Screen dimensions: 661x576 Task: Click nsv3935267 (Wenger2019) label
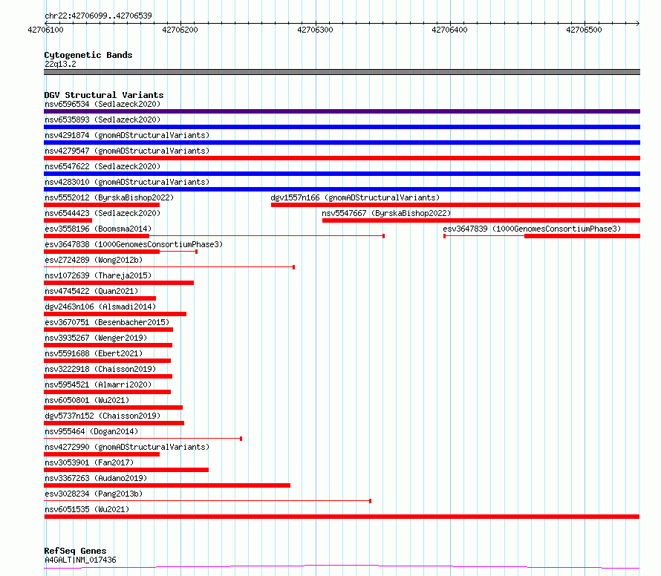click(x=96, y=338)
